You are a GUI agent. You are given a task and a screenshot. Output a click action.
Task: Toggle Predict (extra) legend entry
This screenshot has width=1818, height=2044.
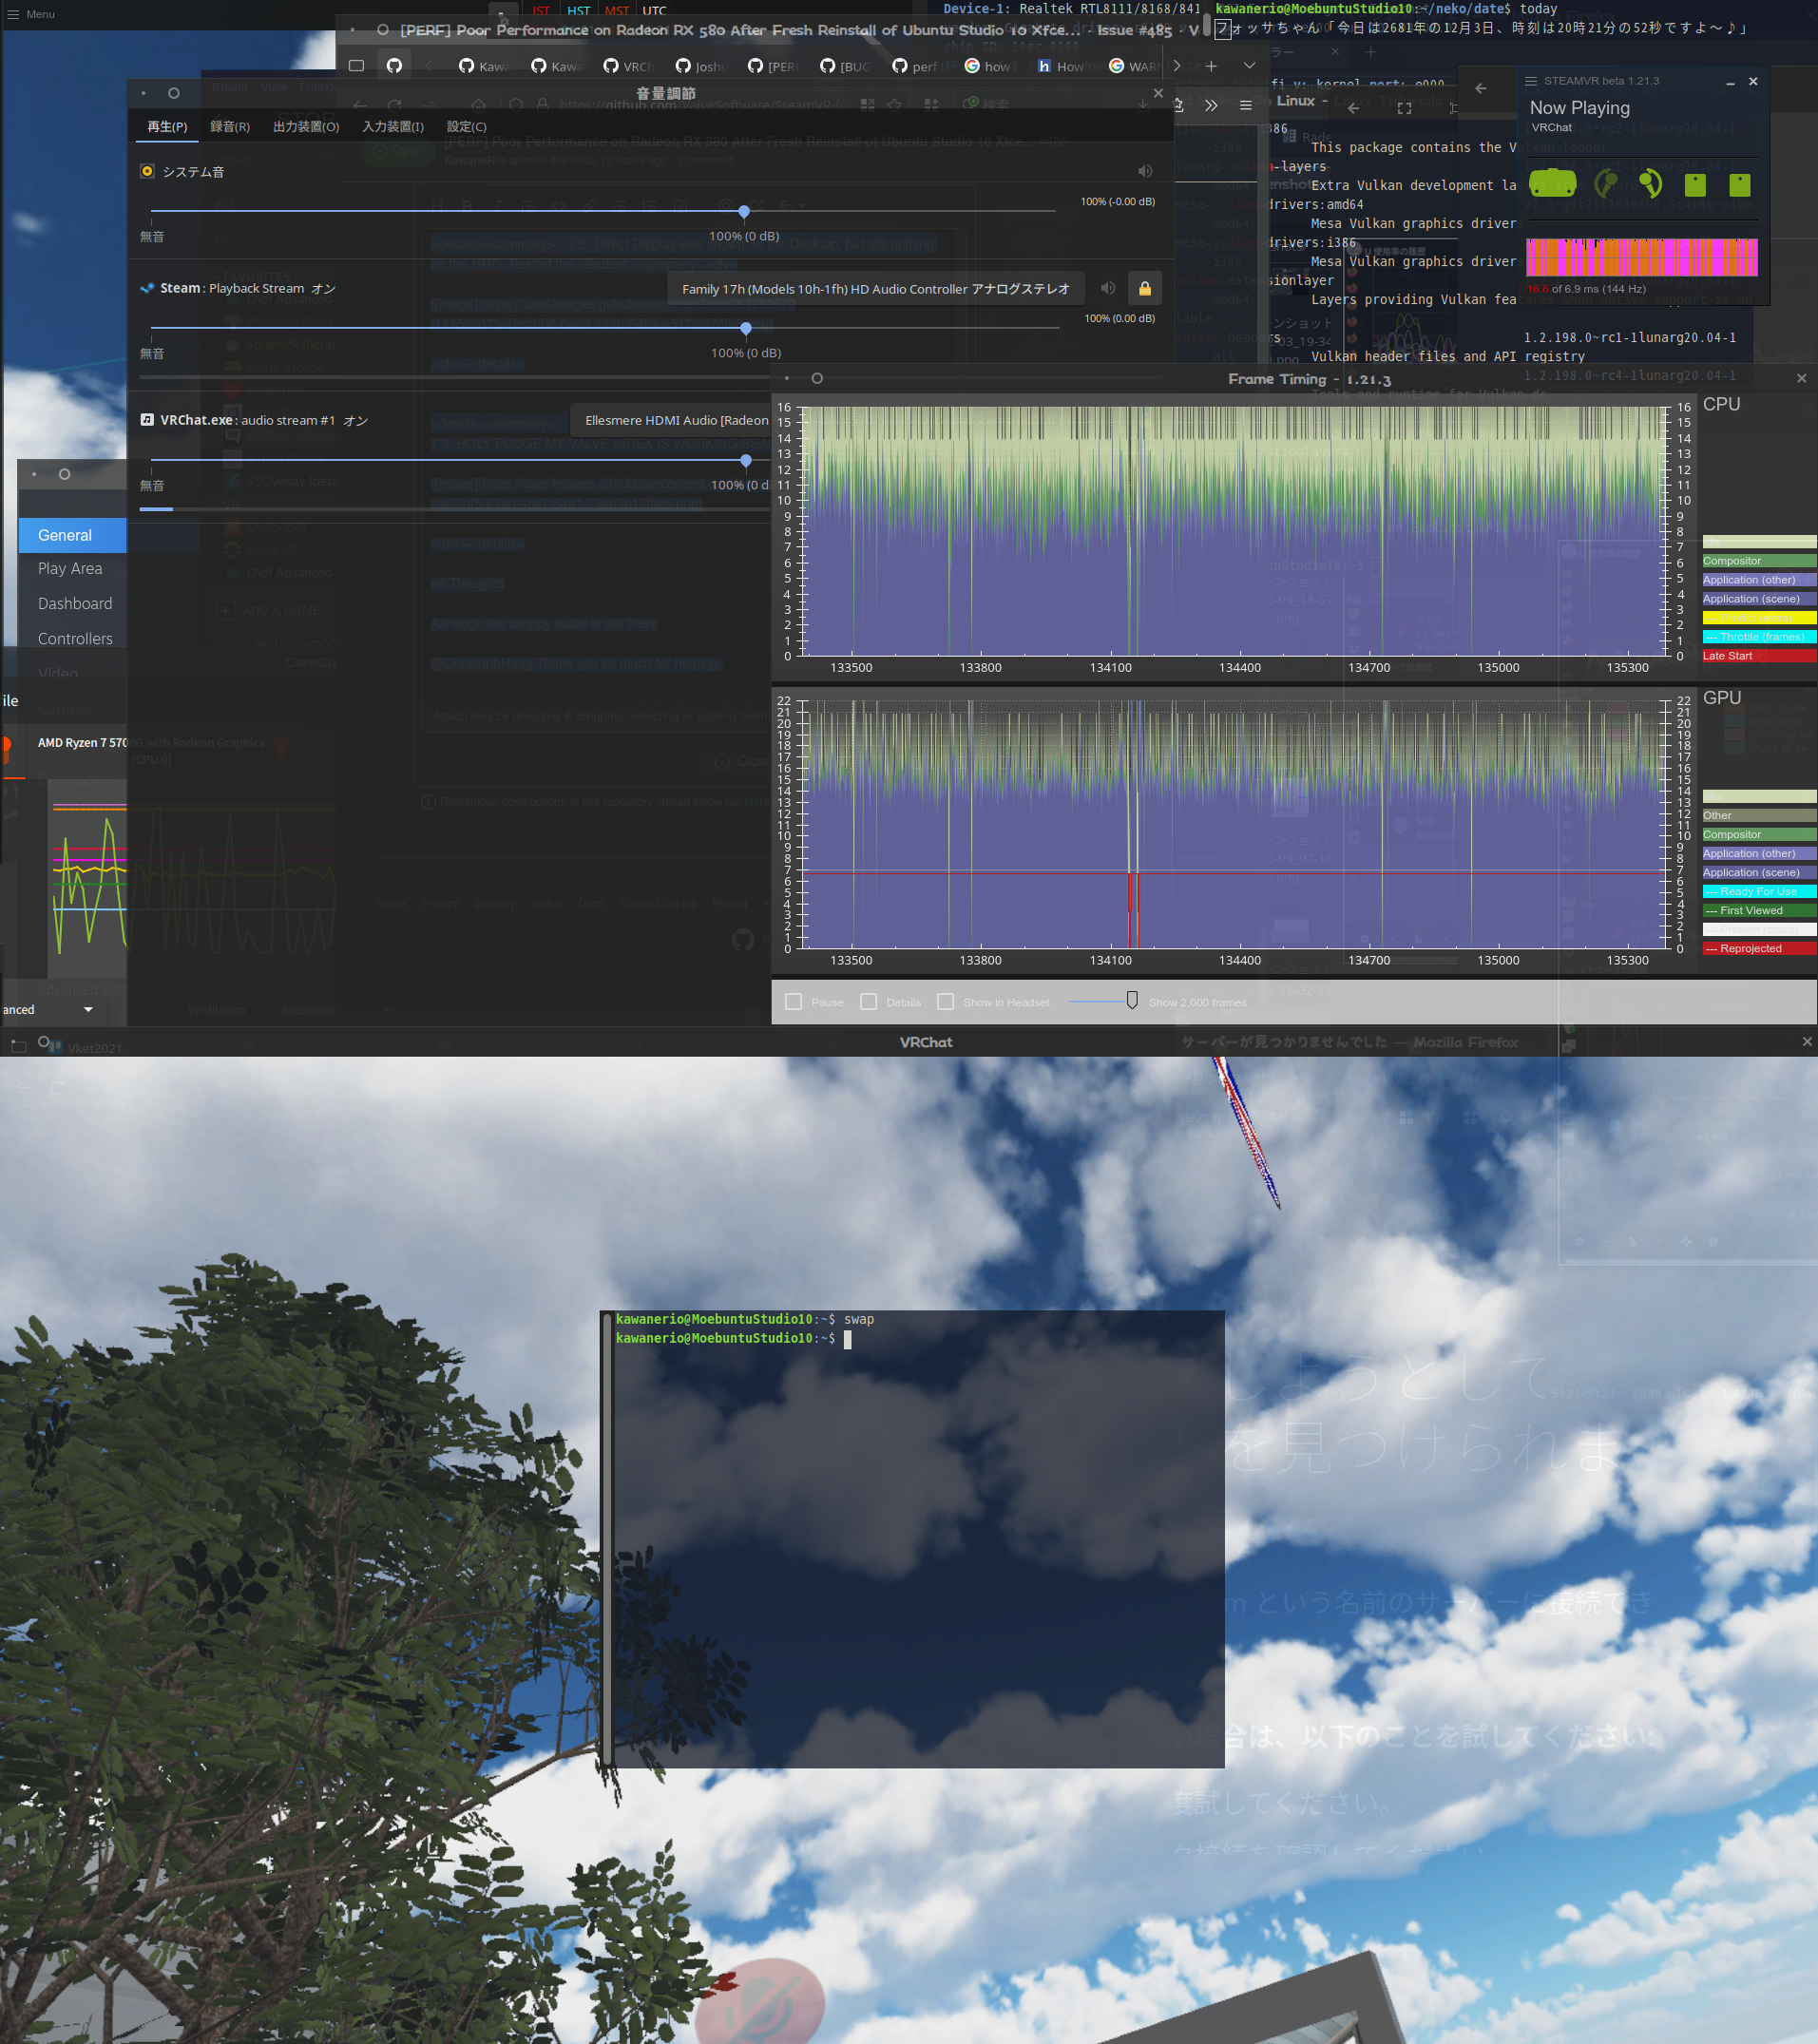point(1759,618)
